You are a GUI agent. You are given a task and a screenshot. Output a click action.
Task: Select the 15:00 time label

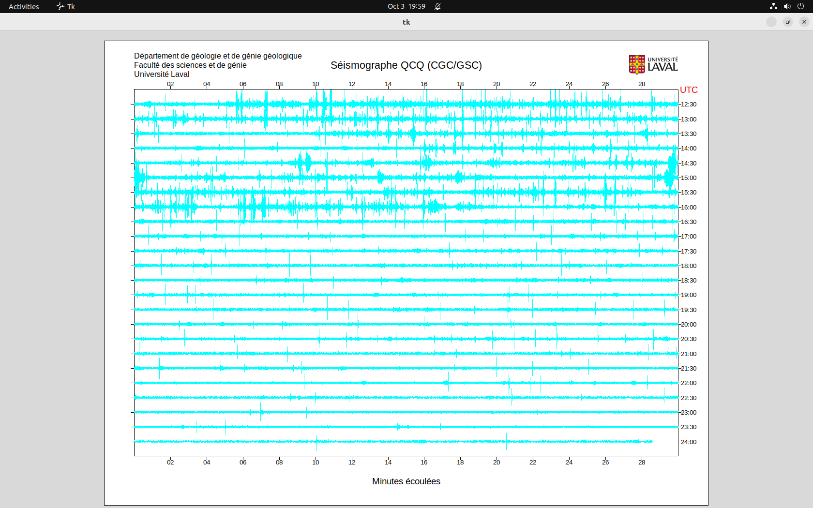(x=689, y=178)
